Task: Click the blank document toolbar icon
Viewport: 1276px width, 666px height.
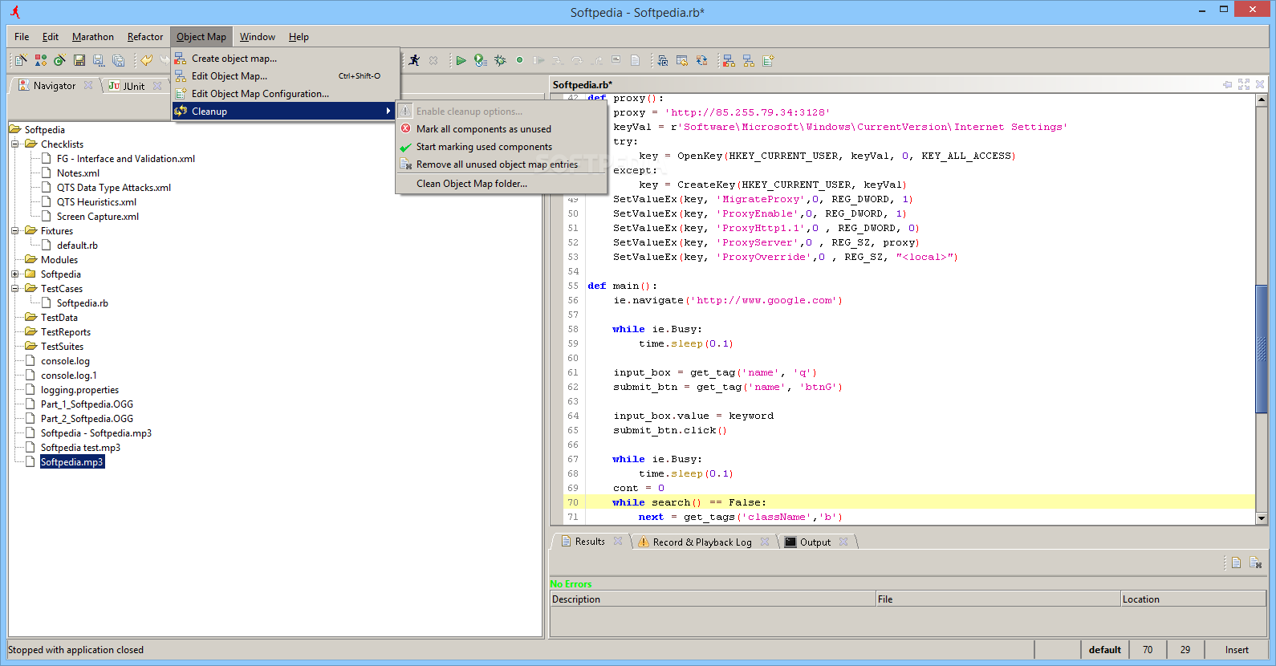Action: click(x=635, y=60)
